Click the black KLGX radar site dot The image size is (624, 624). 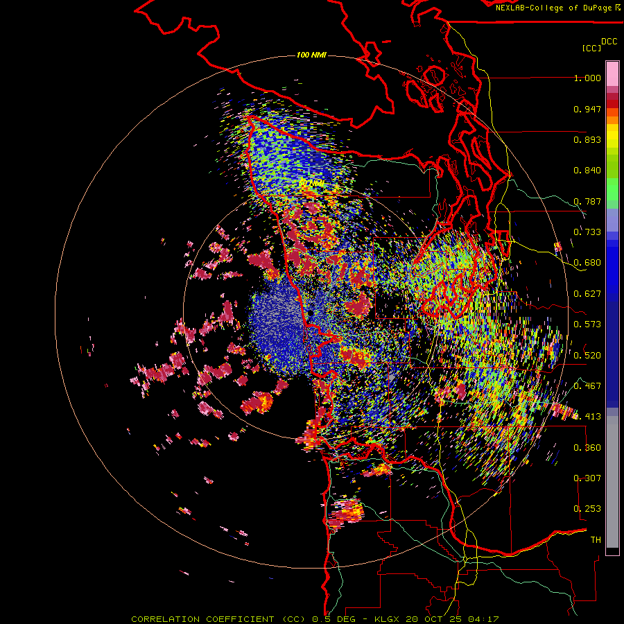pos(311,313)
